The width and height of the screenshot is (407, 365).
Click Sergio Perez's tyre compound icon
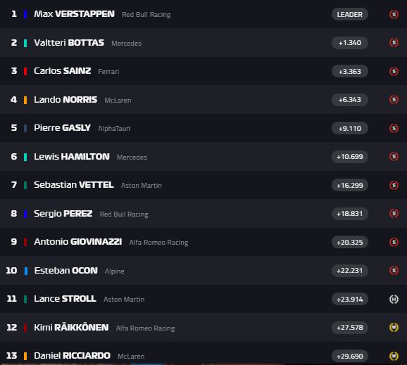[394, 214]
